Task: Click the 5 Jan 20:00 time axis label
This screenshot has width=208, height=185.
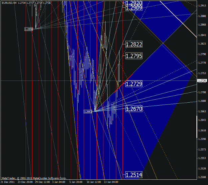Action: (x=76, y=182)
